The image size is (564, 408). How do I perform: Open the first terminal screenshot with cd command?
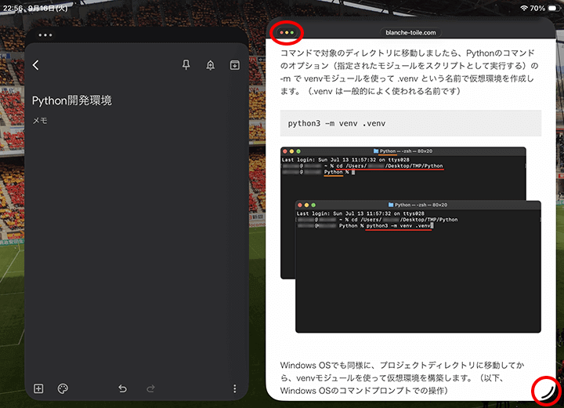(x=403, y=173)
